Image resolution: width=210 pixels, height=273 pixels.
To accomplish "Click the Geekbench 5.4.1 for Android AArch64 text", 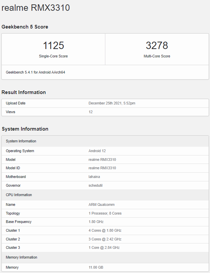I will pyautogui.click(x=36, y=72).
